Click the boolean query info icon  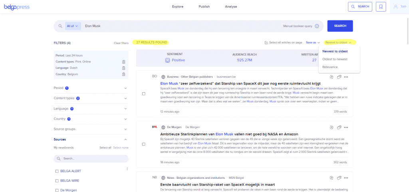(x=317, y=26)
